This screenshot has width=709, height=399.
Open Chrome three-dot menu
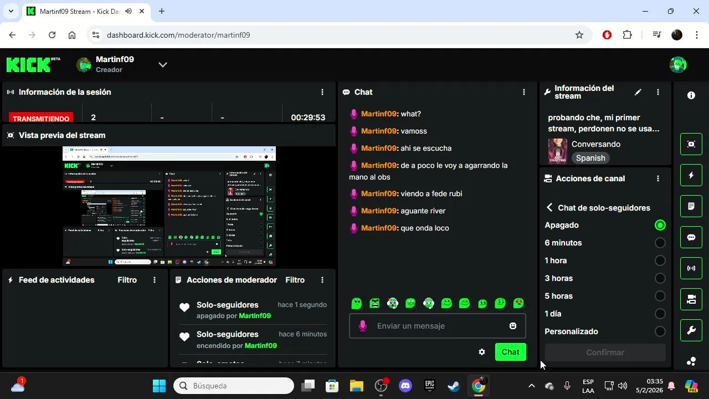point(696,35)
